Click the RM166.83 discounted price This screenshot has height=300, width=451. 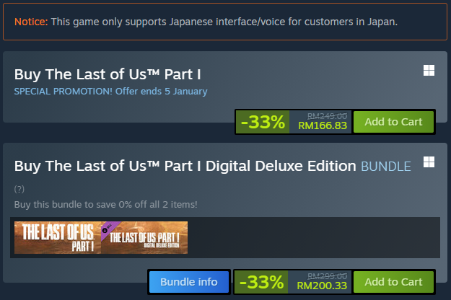coord(323,125)
